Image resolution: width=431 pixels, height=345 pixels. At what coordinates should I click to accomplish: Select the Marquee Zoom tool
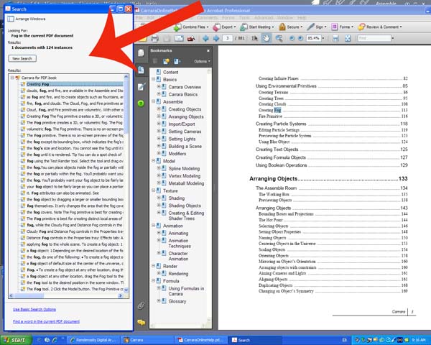point(279,38)
